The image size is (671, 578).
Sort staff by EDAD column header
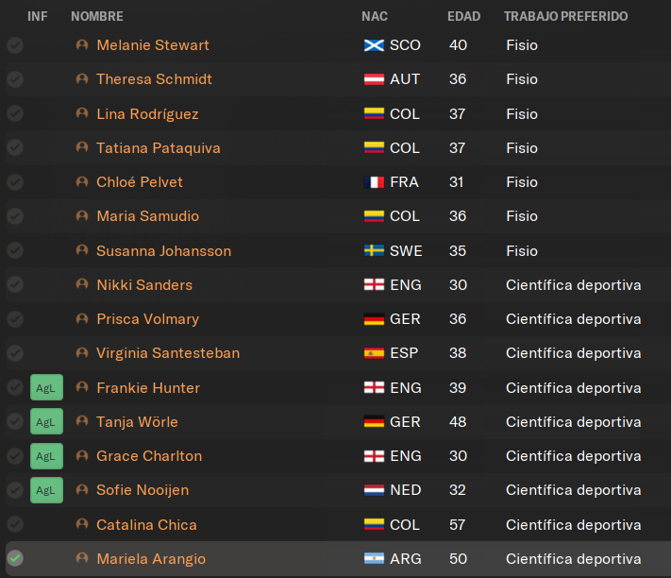(x=463, y=17)
